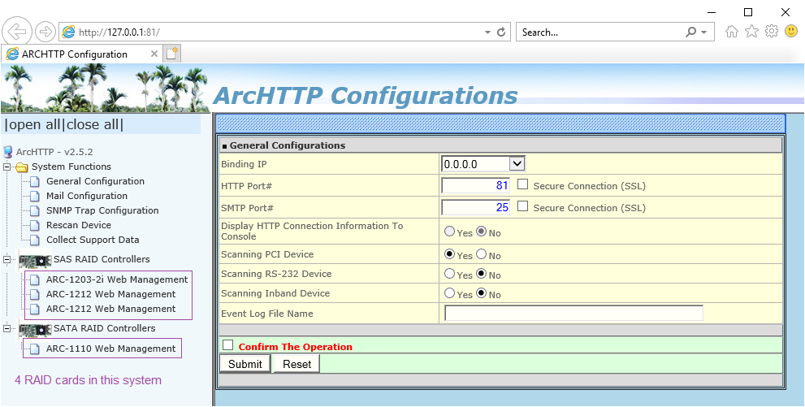Click the IE logo in address bar

[68, 32]
